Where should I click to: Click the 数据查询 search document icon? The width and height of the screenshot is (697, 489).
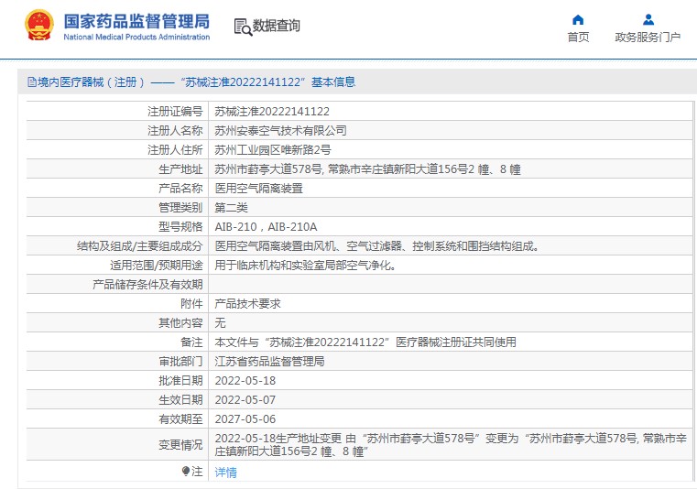[x=243, y=27]
